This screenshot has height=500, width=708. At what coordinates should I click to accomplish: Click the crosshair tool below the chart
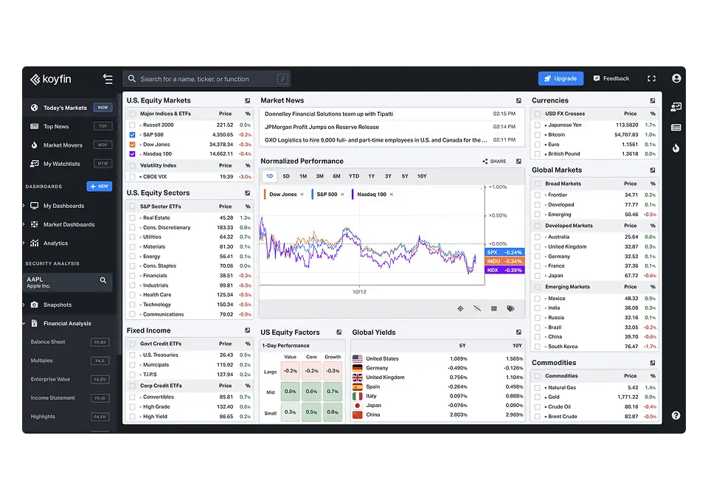click(460, 308)
